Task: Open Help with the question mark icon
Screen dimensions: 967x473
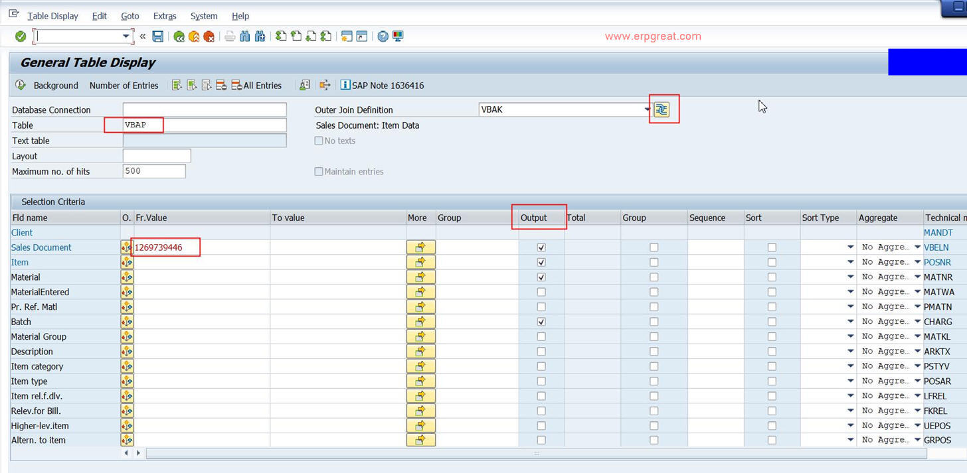Action: [383, 36]
